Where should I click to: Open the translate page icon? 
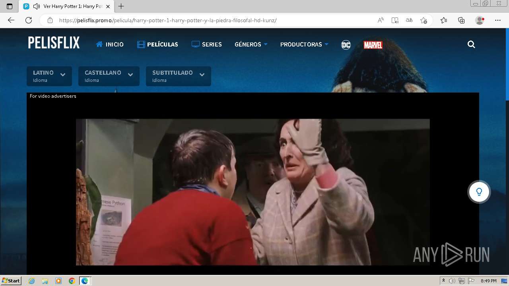[x=409, y=20]
